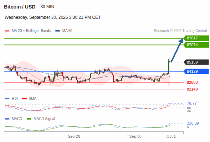This screenshot has width=210, height=142.
Task: Click the Sep 29 date axis label
Action: [74, 136]
